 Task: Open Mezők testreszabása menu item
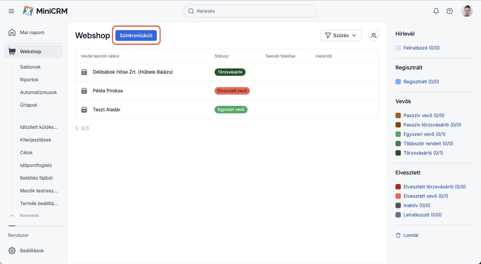pyautogui.click(x=39, y=191)
